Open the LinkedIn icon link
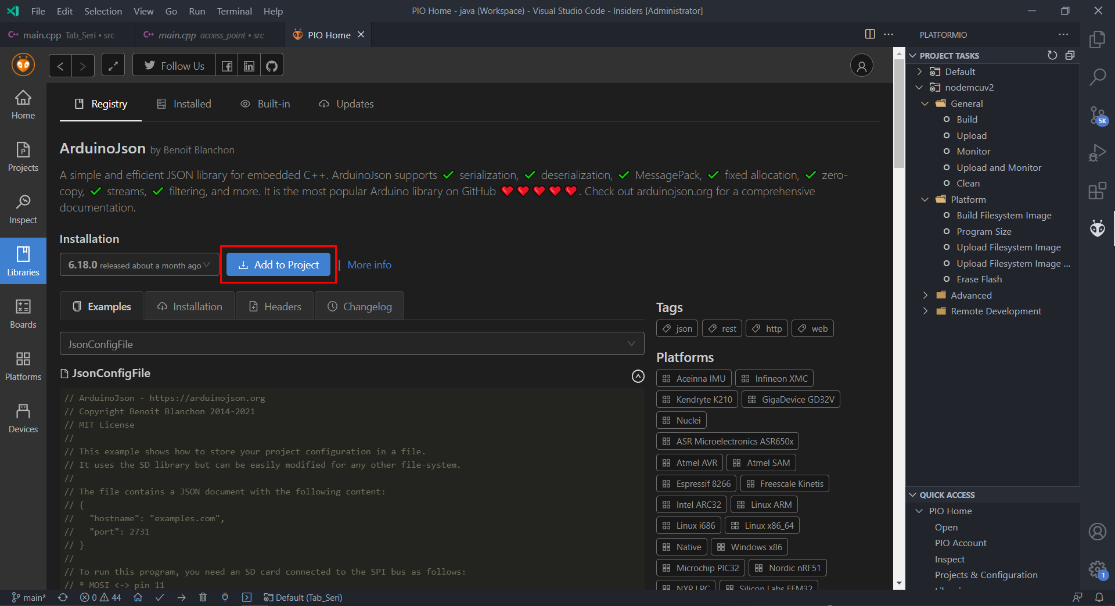This screenshot has width=1115, height=606. pos(249,66)
